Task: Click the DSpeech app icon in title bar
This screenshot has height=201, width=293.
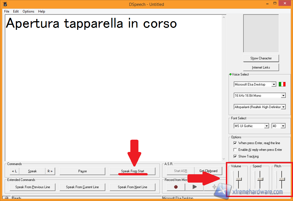Action: click(x=5, y=4)
